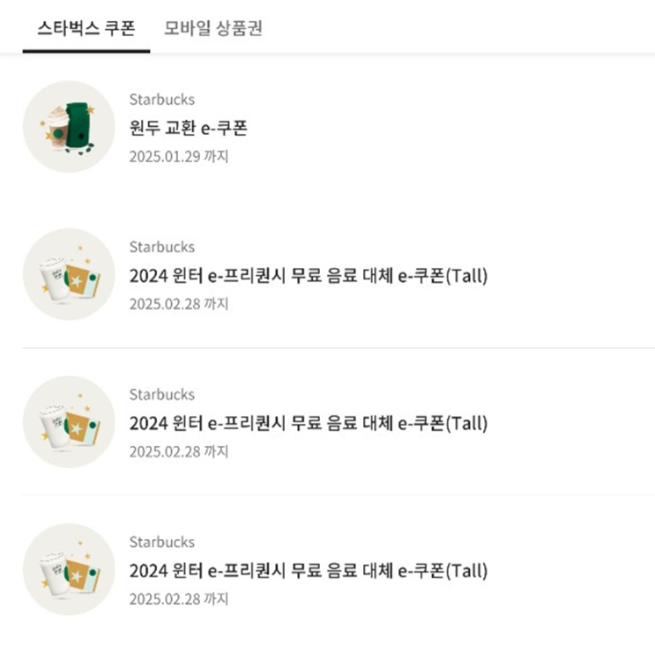This screenshot has width=655, height=660.
Task: Click the middle 윈터 e-프리퀀시 coupon icon
Action: (69, 421)
